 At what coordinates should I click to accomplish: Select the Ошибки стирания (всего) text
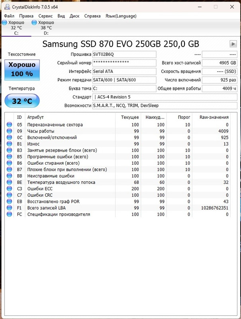click(53, 163)
